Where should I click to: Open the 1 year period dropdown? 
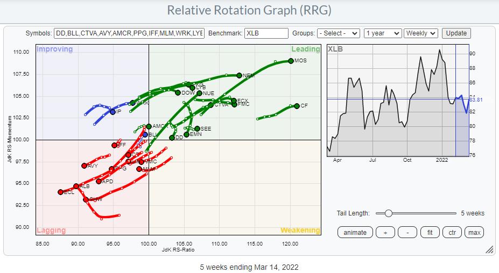383,33
